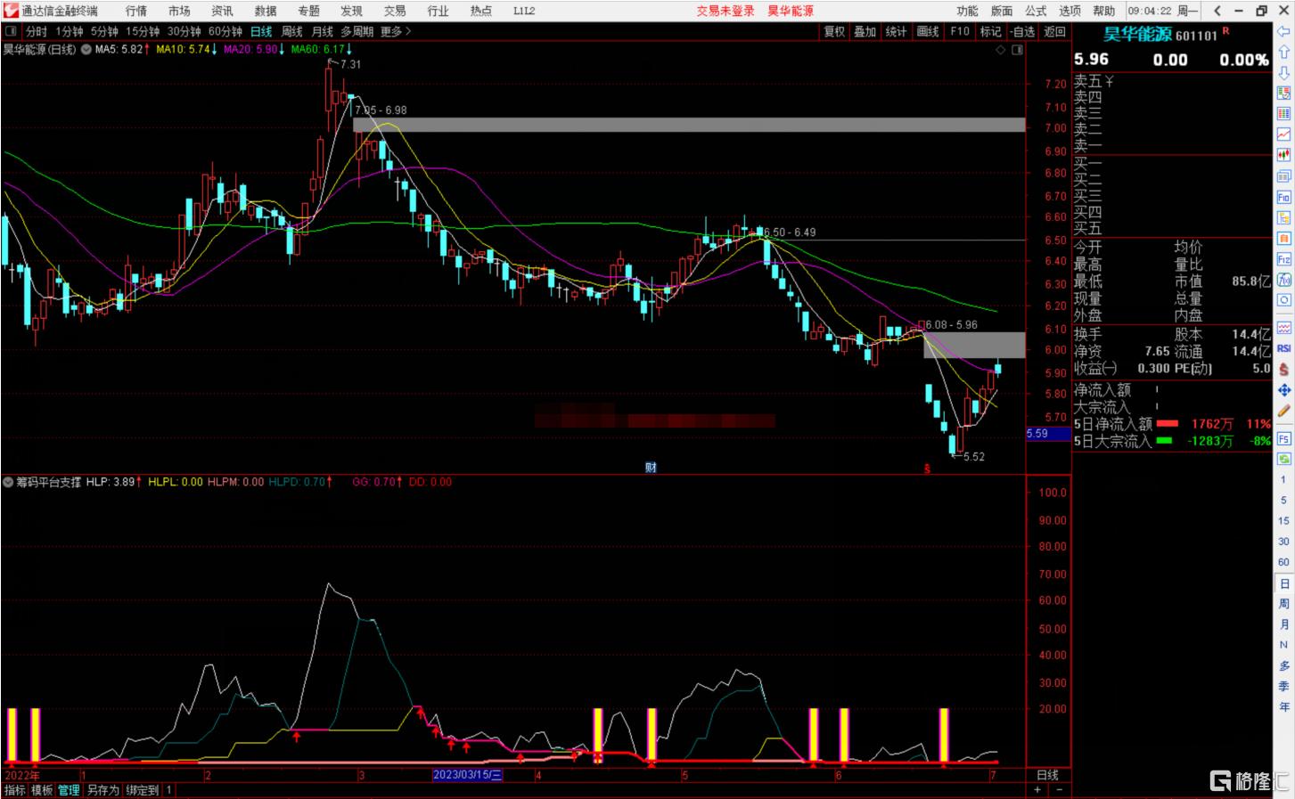The height and width of the screenshot is (799, 1295).
Task: Open the 行情 menu
Action: point(136,11)
